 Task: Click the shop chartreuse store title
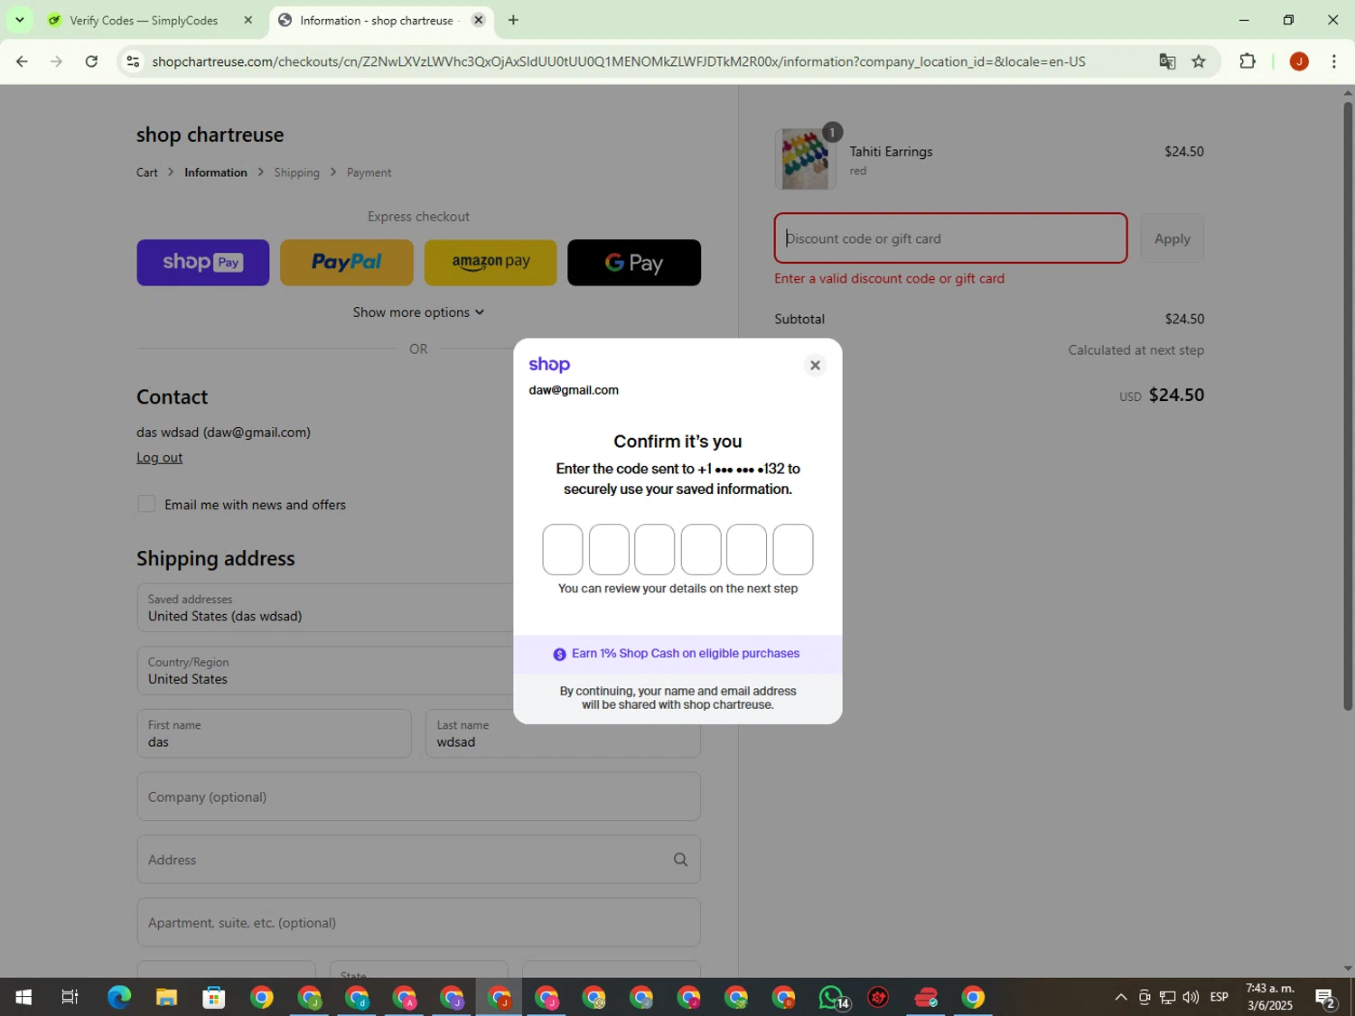pos(210,135)
